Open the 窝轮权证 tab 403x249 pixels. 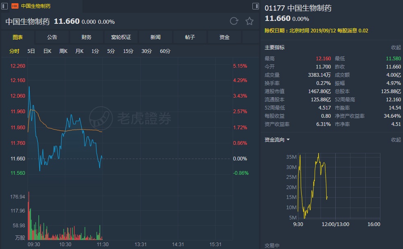(x=121, y=37)
